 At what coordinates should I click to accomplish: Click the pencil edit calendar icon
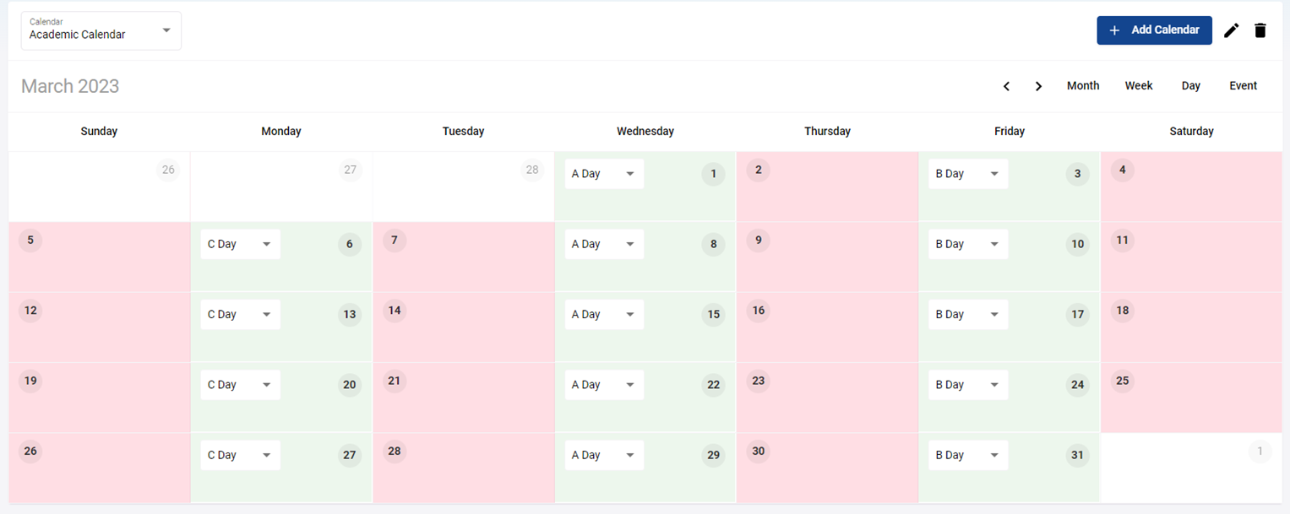point(1232,30)
